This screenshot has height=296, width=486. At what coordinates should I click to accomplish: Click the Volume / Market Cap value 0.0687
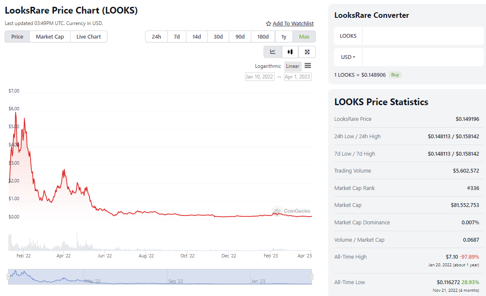[471, 240]
